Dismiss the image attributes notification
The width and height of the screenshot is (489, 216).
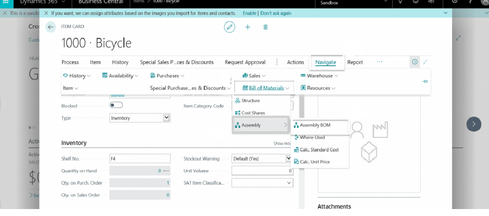(x=46, y=13)
